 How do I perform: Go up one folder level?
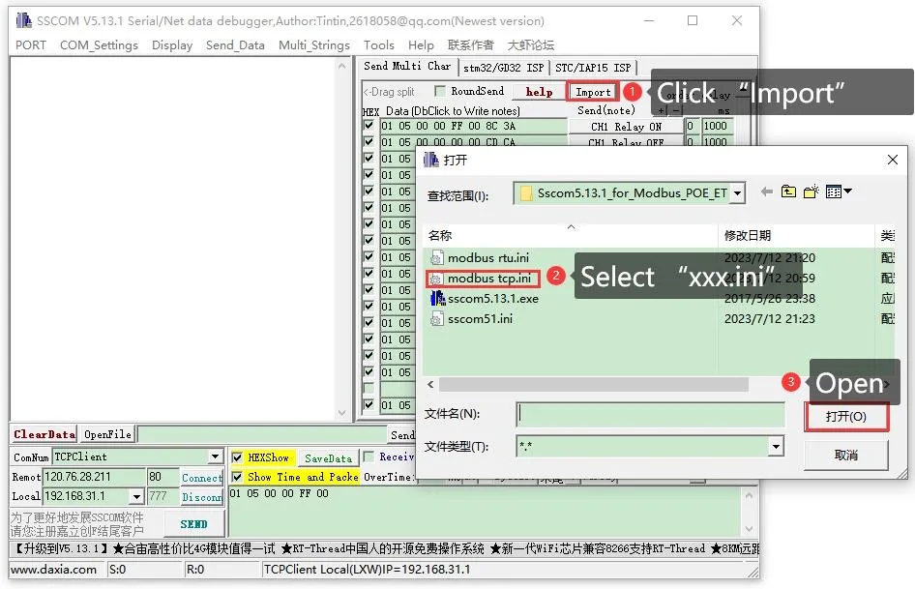click(789, 192)
